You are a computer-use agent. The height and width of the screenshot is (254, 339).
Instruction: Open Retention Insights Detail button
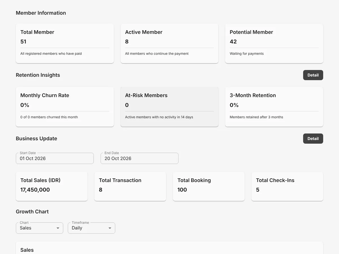313,75
